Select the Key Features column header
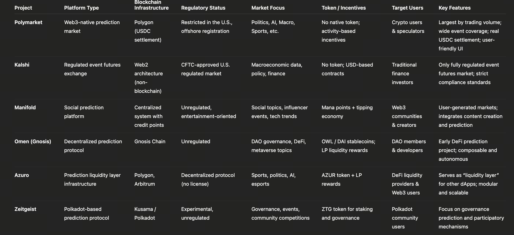The height and width of the screenshot is (235, 514). click(454, 8)
